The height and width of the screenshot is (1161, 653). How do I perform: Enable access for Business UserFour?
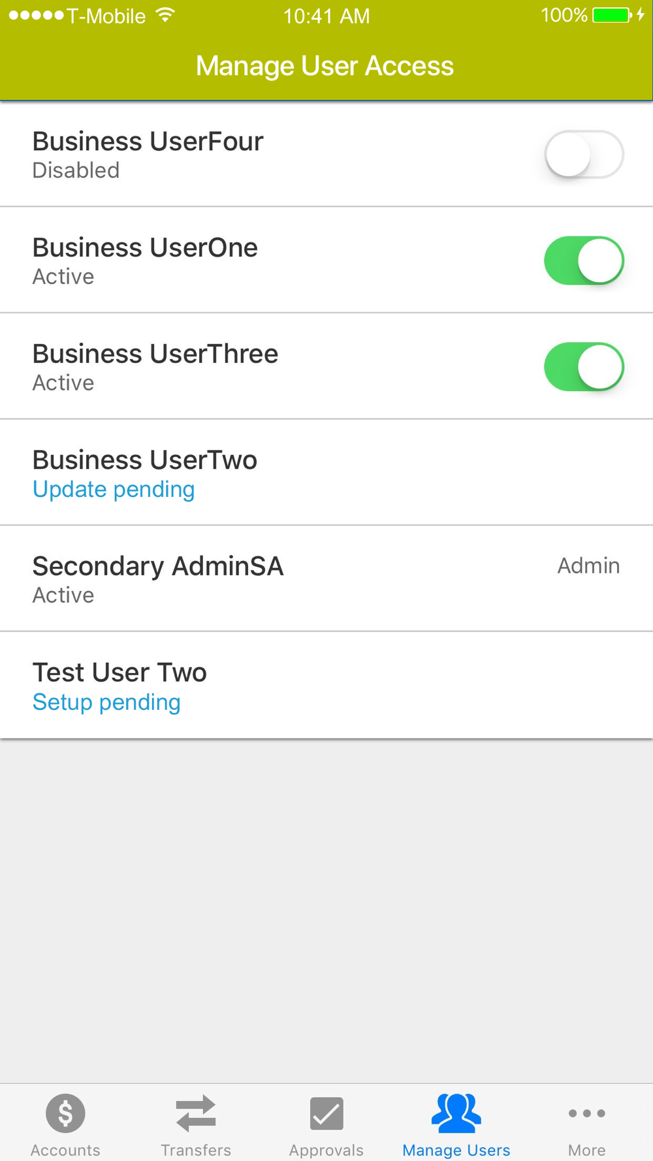click(x=584, y=154)
